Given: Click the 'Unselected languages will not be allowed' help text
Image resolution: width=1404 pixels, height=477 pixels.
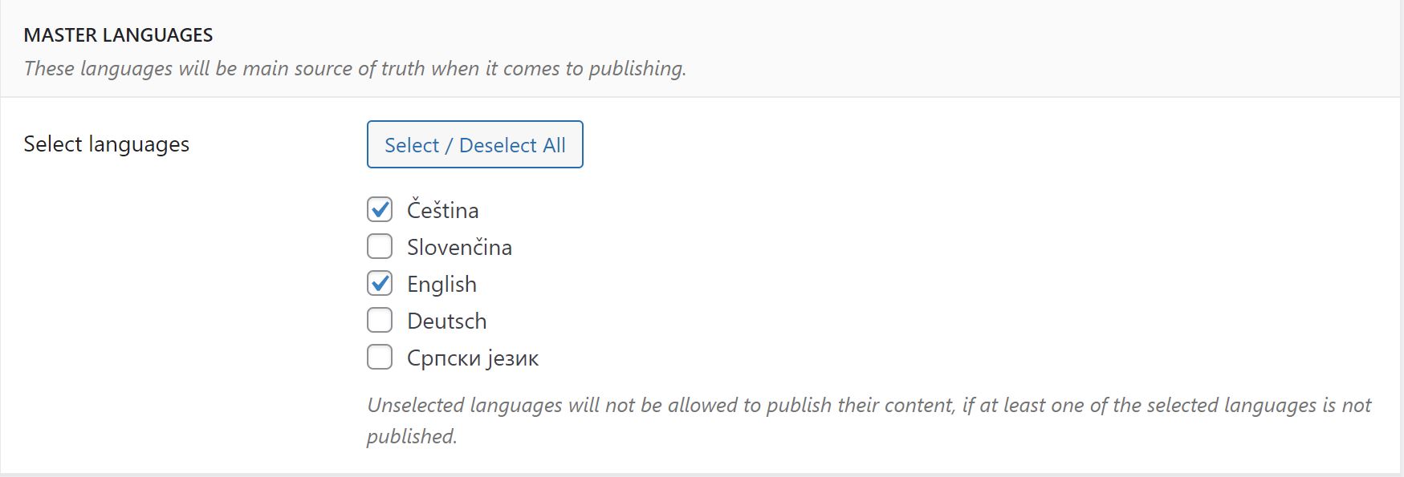Looking at the screenshot, I should point(869,405).
